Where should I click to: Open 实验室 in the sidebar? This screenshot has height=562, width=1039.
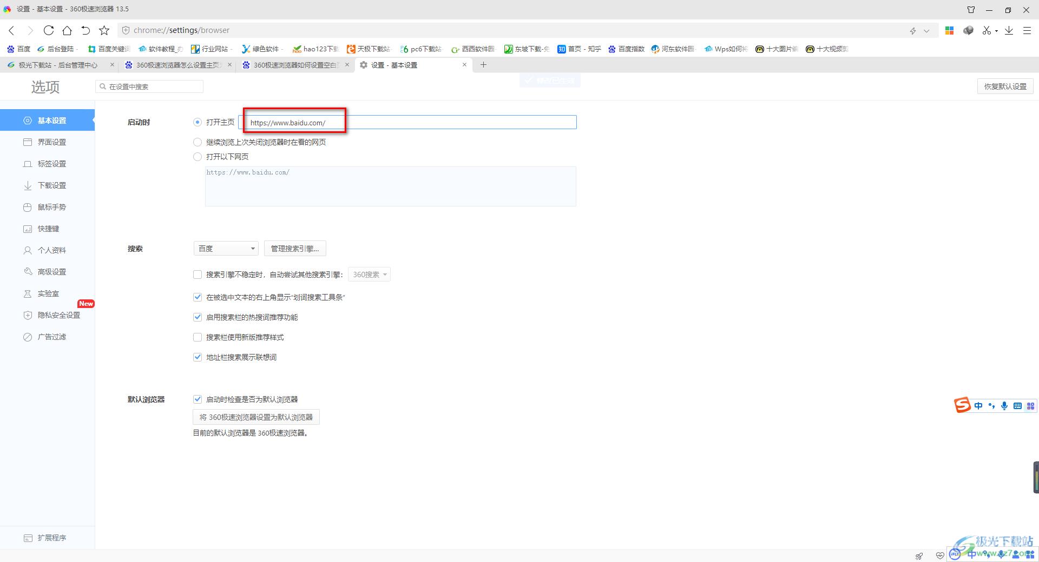click(47, 293)
